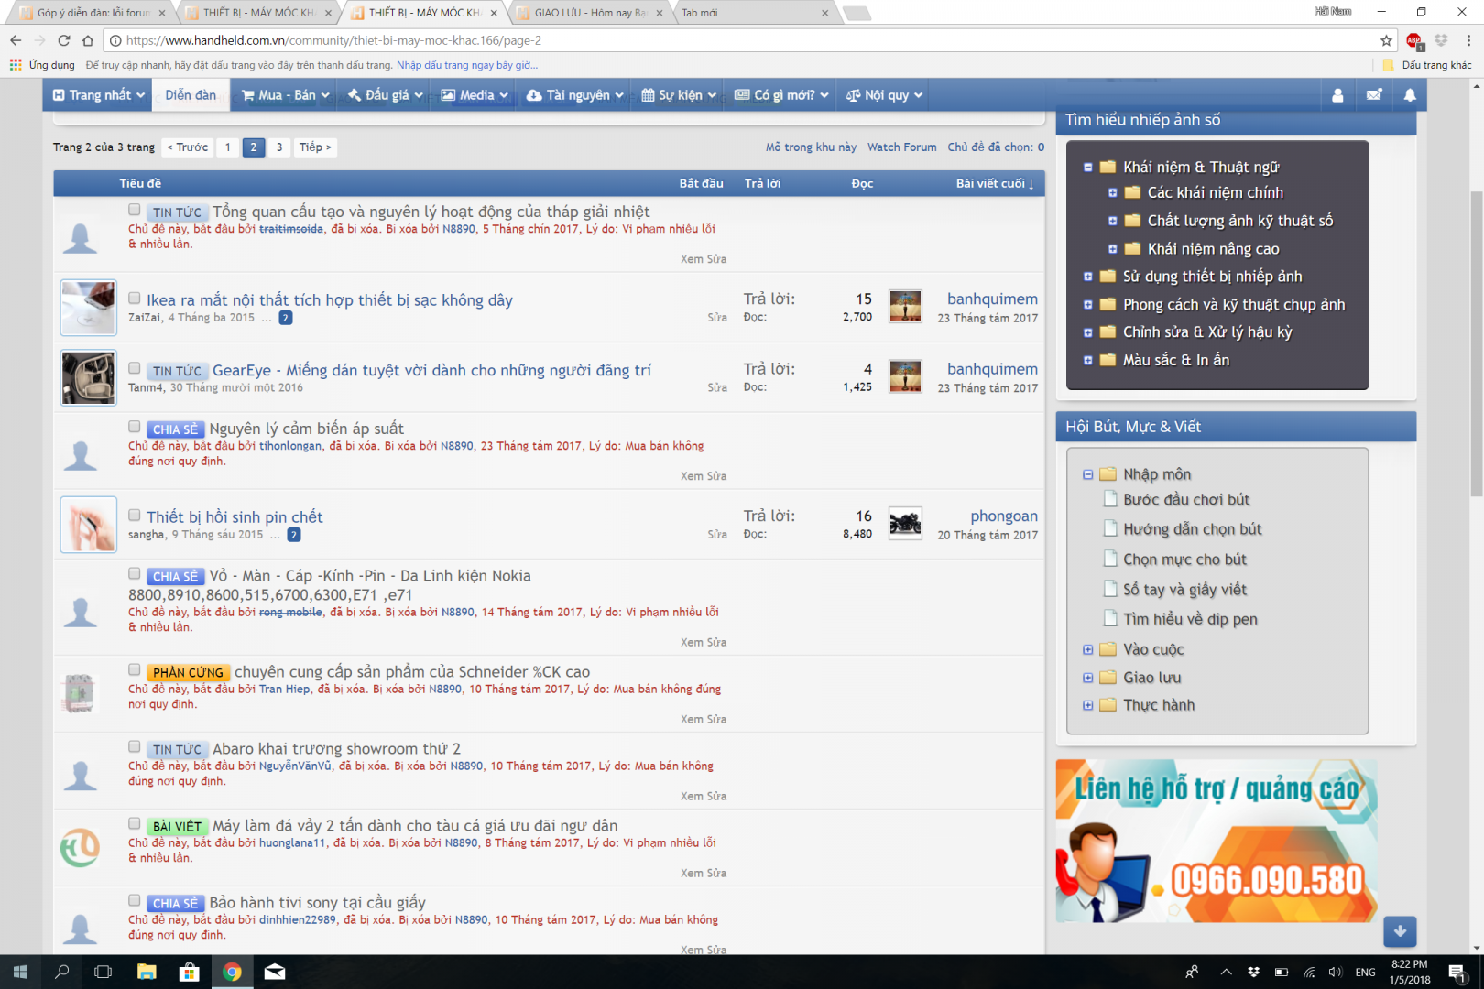Check the GearEye thread checkbox

coord(135,368)
